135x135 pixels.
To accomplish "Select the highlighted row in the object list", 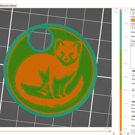I will (x=133, y=45).
